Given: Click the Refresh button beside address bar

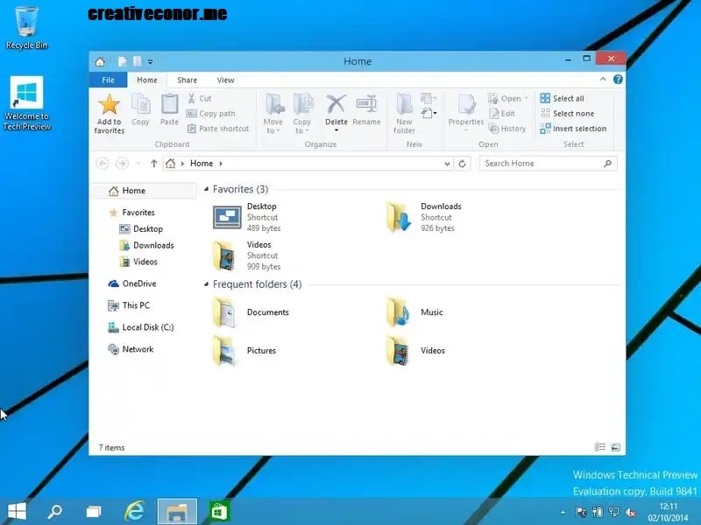Looking at the screenshot, I should pos(463,164).
